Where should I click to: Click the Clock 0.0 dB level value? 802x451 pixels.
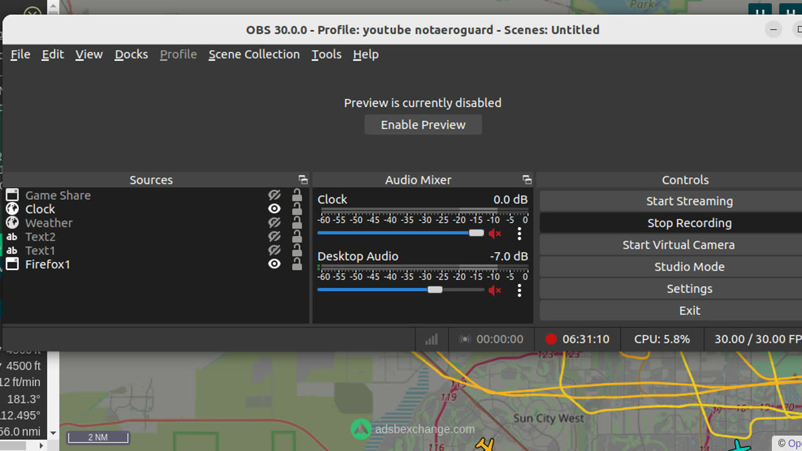tap(510, 199)
